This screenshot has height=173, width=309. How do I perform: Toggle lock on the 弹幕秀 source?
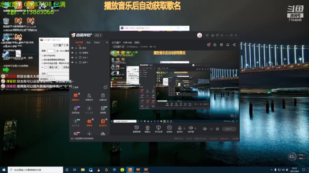click(x=76, y=53)
